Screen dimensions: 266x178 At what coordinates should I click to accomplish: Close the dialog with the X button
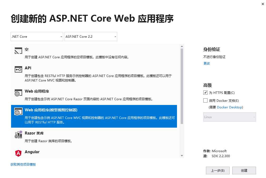[x=263, y=4]
